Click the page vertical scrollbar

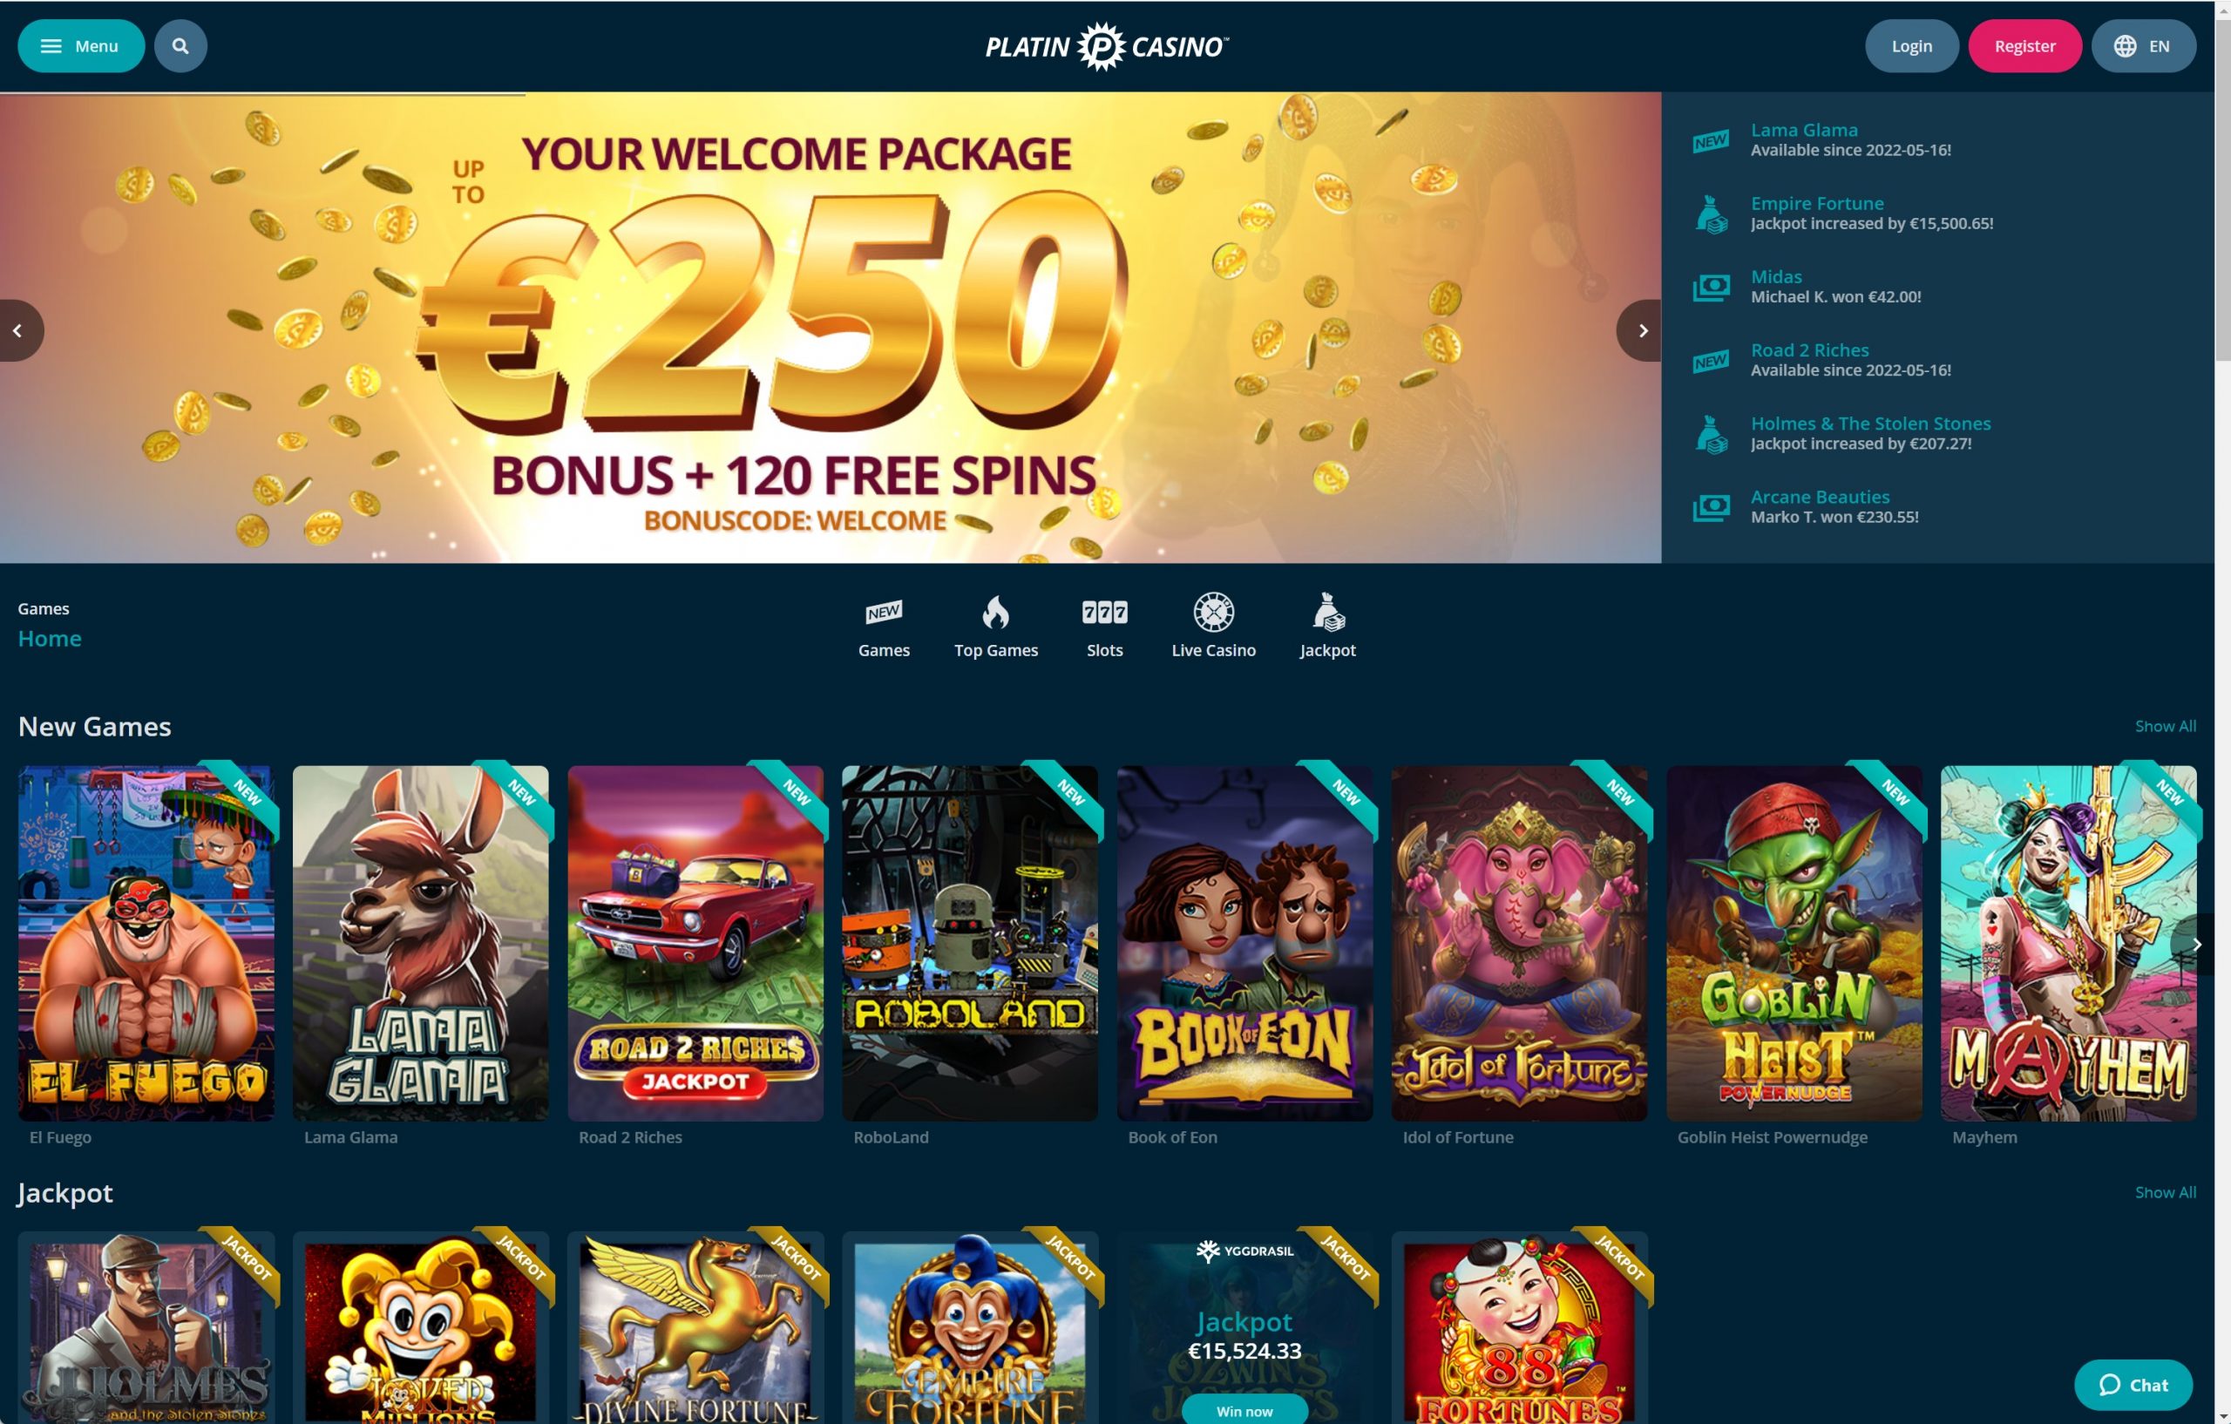[2222, 186]
